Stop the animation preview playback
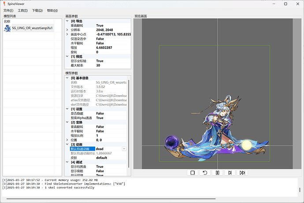Screen dimensions: 304x203 click(x=193, y=173)
